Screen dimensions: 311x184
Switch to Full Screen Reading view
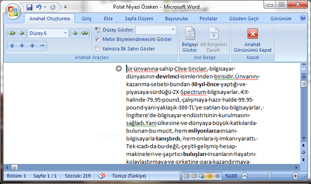click(x=194, y=176)
